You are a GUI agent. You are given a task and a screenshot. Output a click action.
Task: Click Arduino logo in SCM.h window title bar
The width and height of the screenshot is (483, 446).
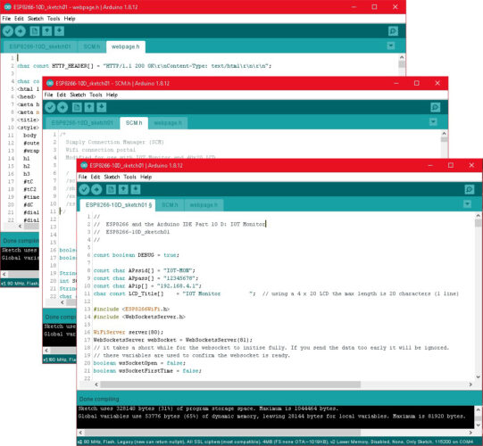50,83
